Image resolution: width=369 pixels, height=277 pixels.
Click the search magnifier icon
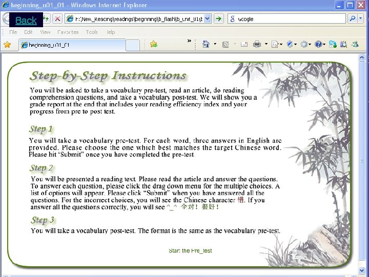coord(352,18)
